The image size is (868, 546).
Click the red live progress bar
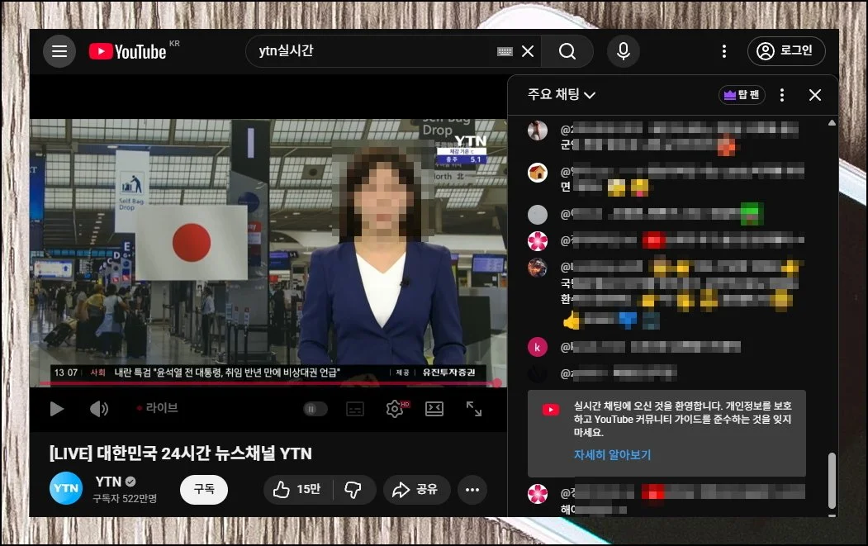point(264,384)
